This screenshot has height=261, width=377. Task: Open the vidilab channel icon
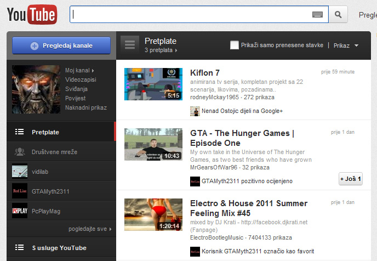pyautogui.click(x=20, y=172)
